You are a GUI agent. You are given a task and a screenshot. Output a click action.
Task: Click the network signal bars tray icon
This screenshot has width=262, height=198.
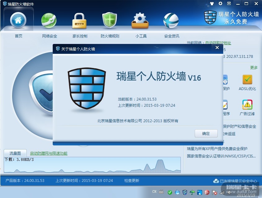pyautogui.click(x=222, y=193)
